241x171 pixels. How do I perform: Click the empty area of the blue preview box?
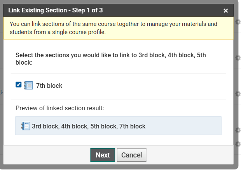pos(183,126)
